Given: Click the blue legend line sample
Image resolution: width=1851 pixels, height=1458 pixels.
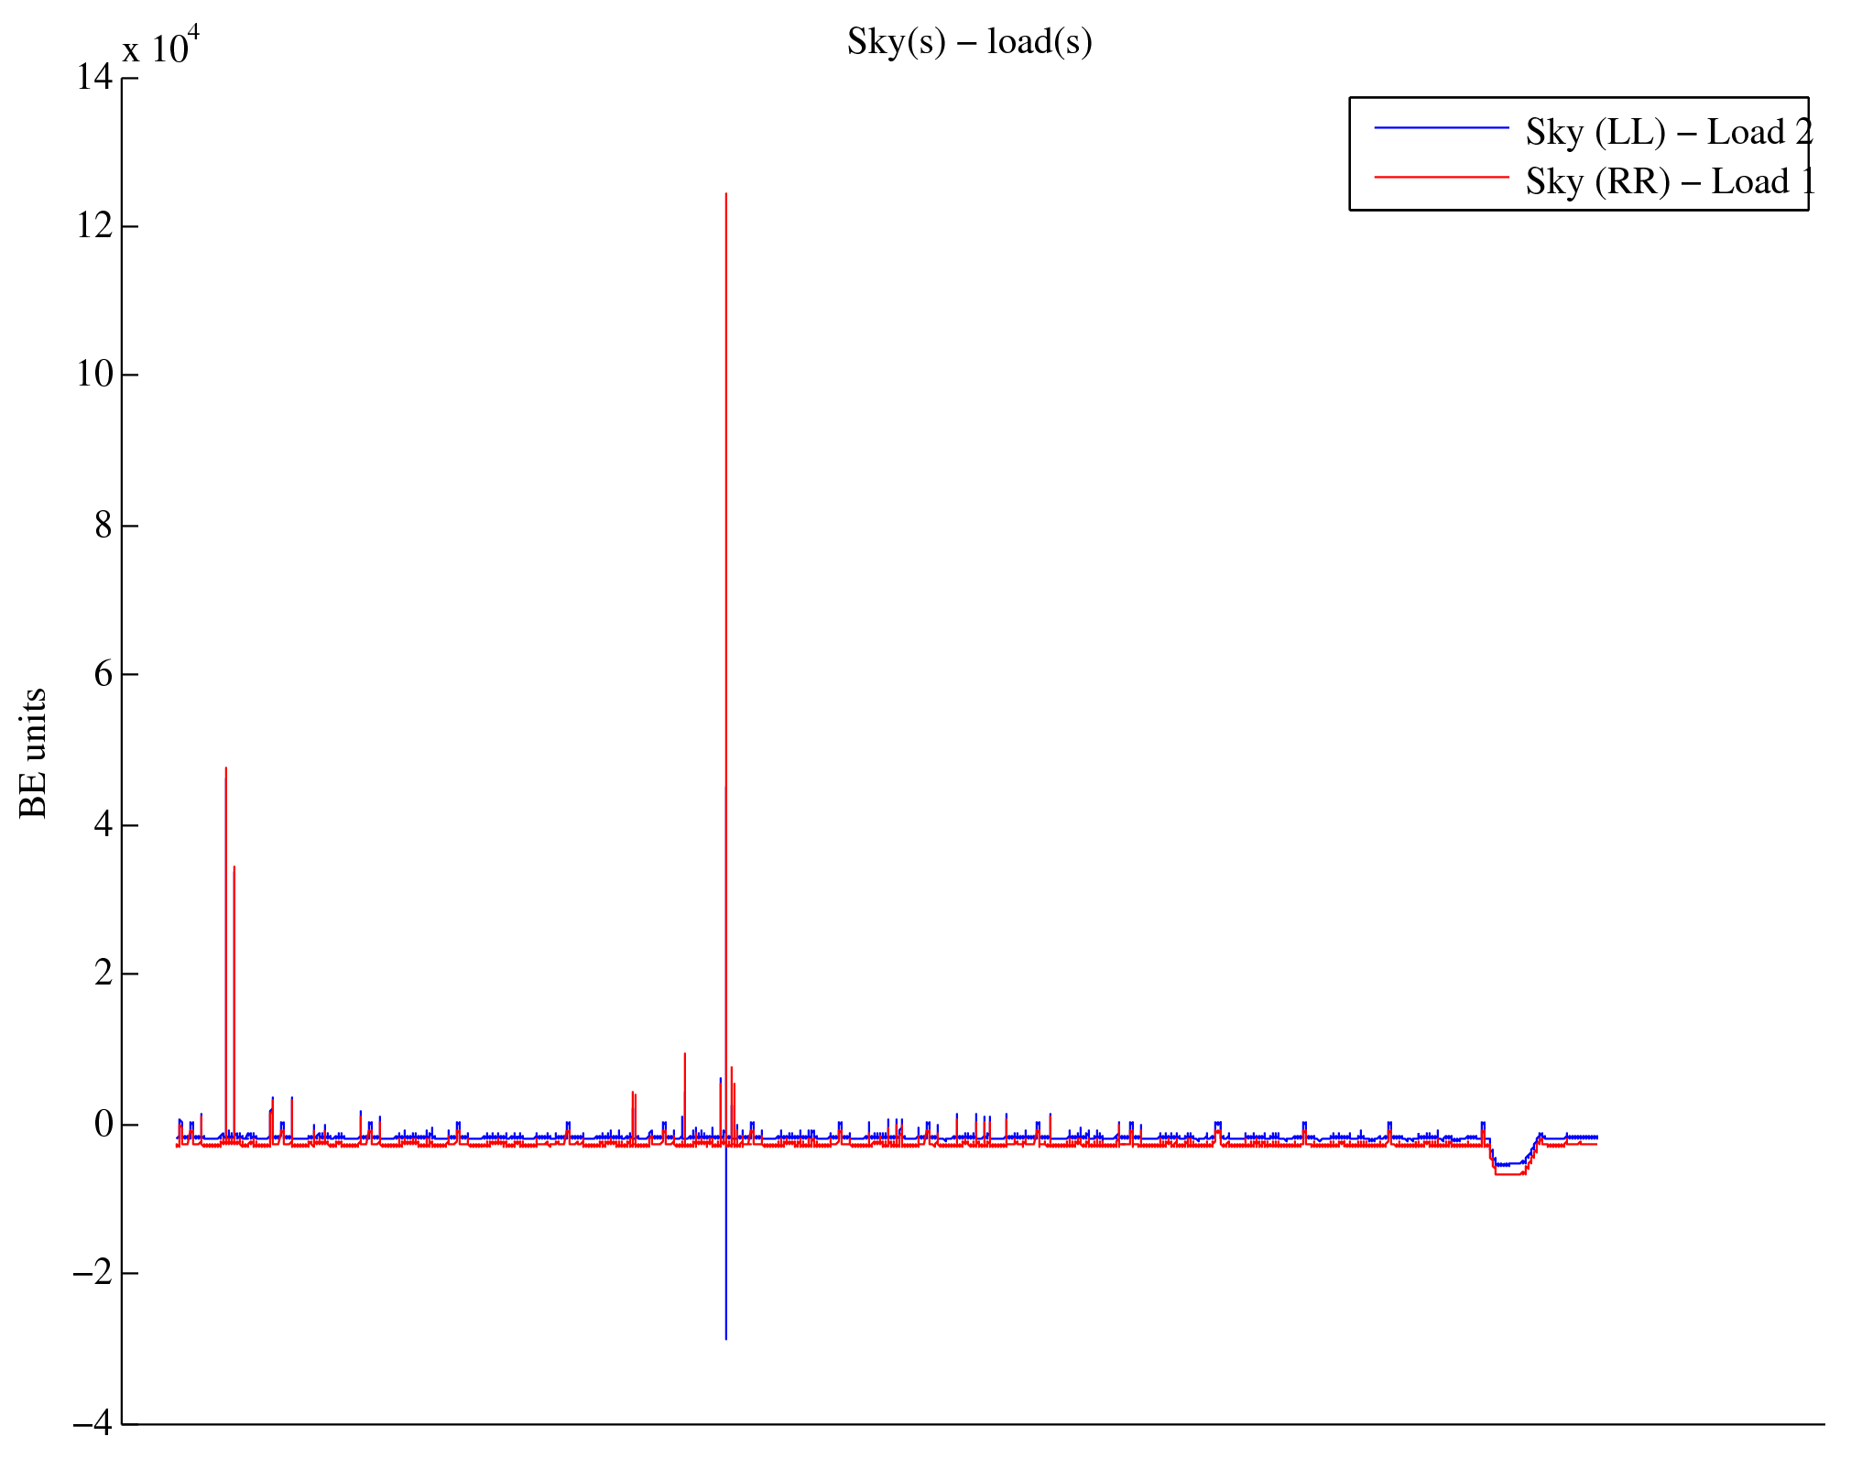Looking at the screenshot, I should pos(1441,128).
